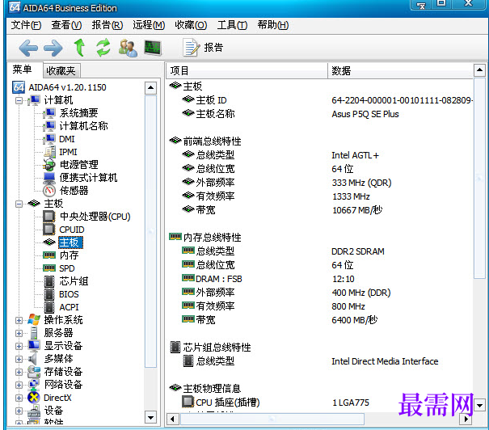489x430 pixels.
Task: Click the 项目 column header
Action: point(247,71)
